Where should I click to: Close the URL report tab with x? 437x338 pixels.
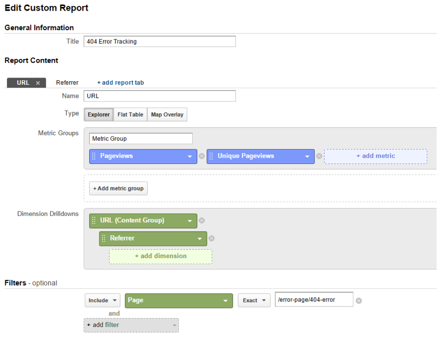tap(38, 83)
